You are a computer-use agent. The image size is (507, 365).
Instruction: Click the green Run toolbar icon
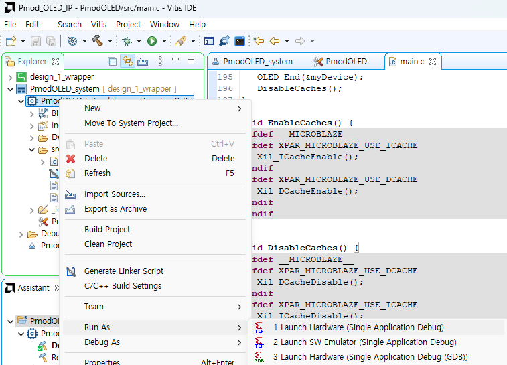tap(152, 41)
